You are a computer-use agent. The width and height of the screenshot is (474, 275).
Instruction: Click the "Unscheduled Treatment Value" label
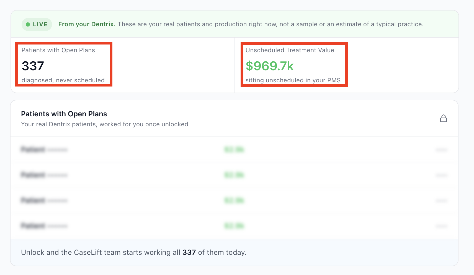[290, 50]
